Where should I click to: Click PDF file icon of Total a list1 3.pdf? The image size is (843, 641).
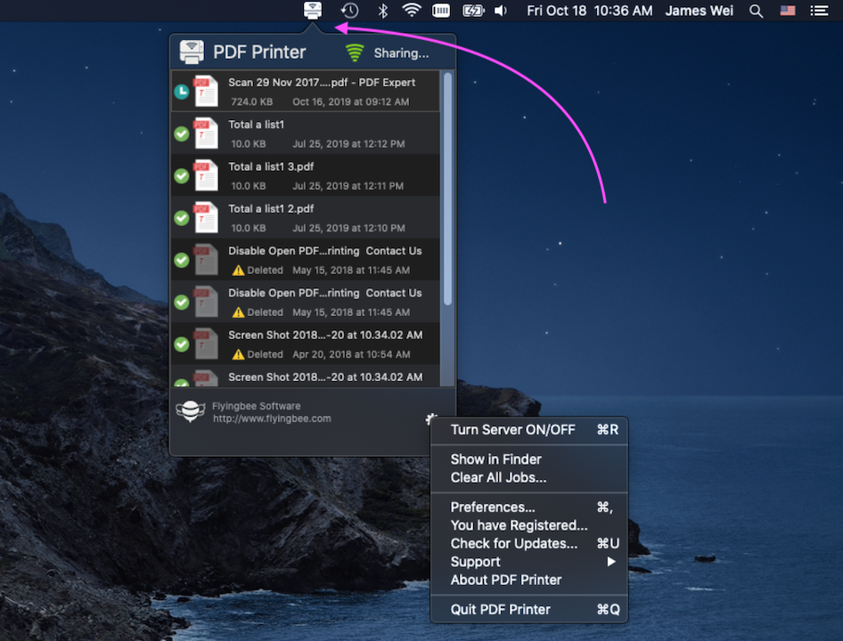[206, 175]
